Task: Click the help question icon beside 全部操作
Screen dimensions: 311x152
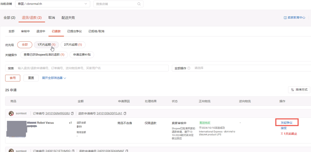Action: [189, 68]
